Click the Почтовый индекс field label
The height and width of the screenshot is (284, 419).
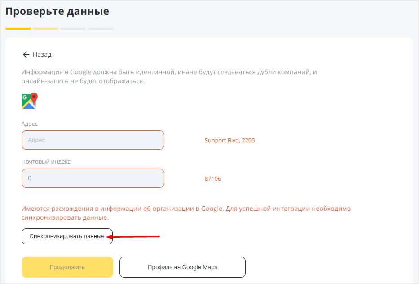click(x=46, y=161)
